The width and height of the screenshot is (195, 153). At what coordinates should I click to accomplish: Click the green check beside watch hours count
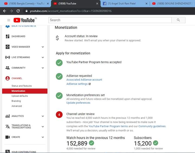coord(92,143)
